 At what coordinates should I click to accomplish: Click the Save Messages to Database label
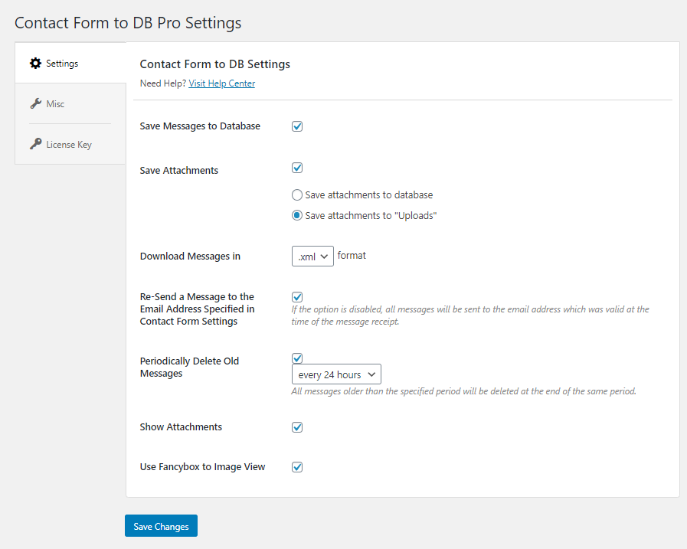point(200,126)
